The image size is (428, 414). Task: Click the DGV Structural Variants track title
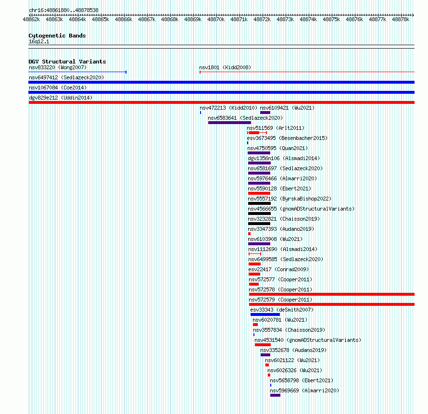click(67, 62)
